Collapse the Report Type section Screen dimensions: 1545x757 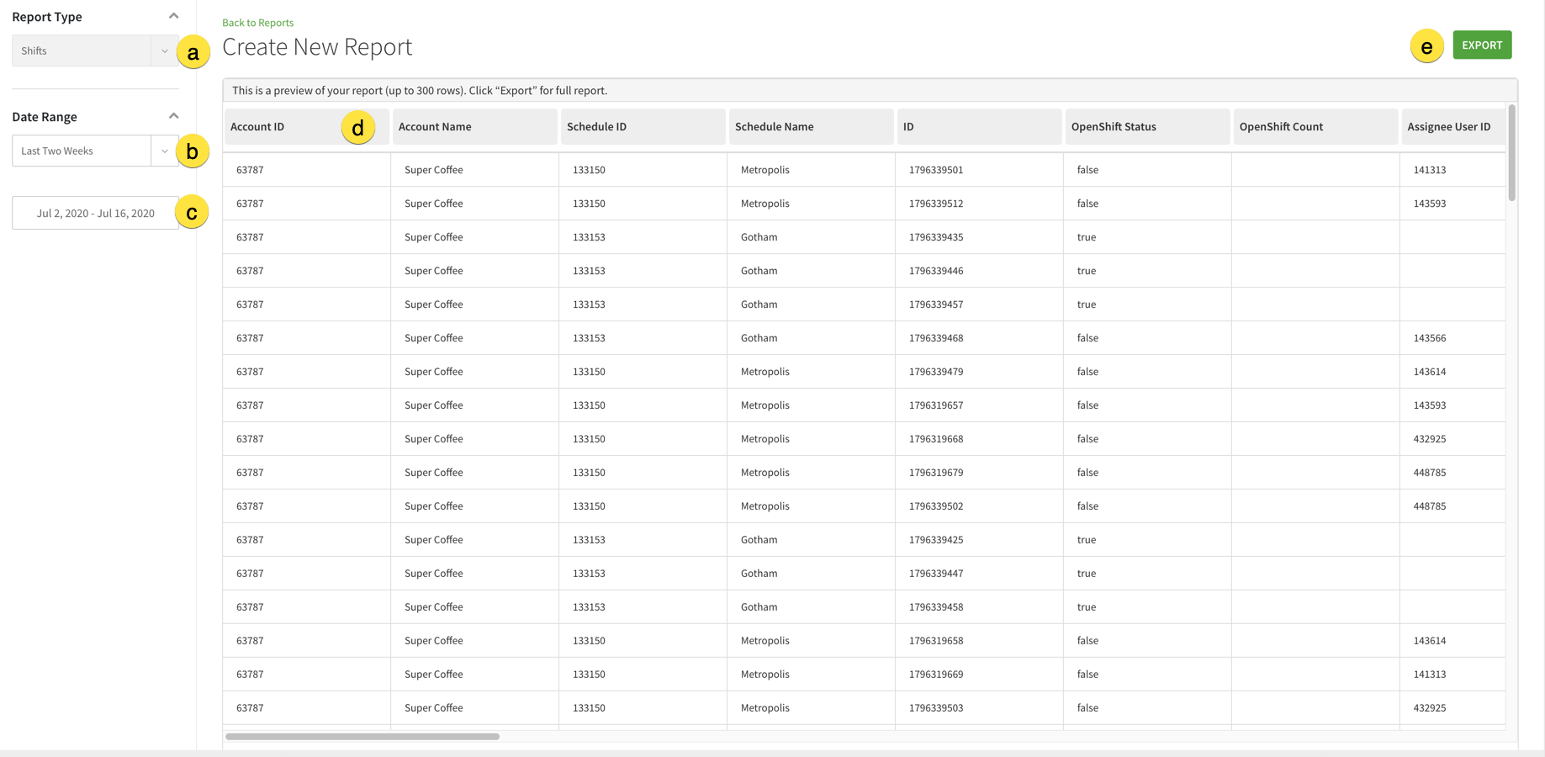[x=173, y=15]
